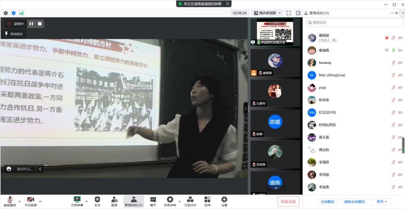Click the 搜索成员 search field

354,23
